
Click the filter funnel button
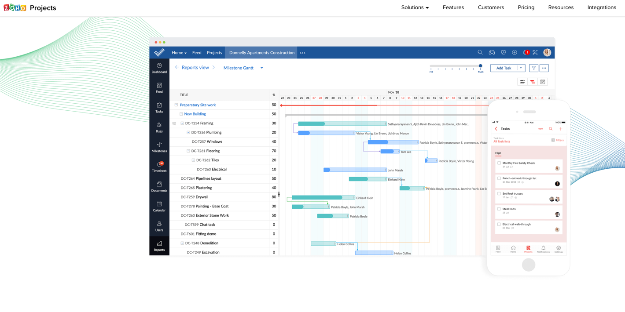point(533,68)
